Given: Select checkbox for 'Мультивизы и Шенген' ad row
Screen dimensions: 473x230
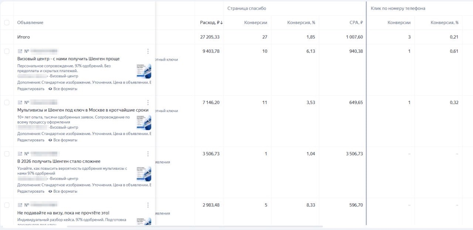Looking at the screenshot, I should pos(7,102).
